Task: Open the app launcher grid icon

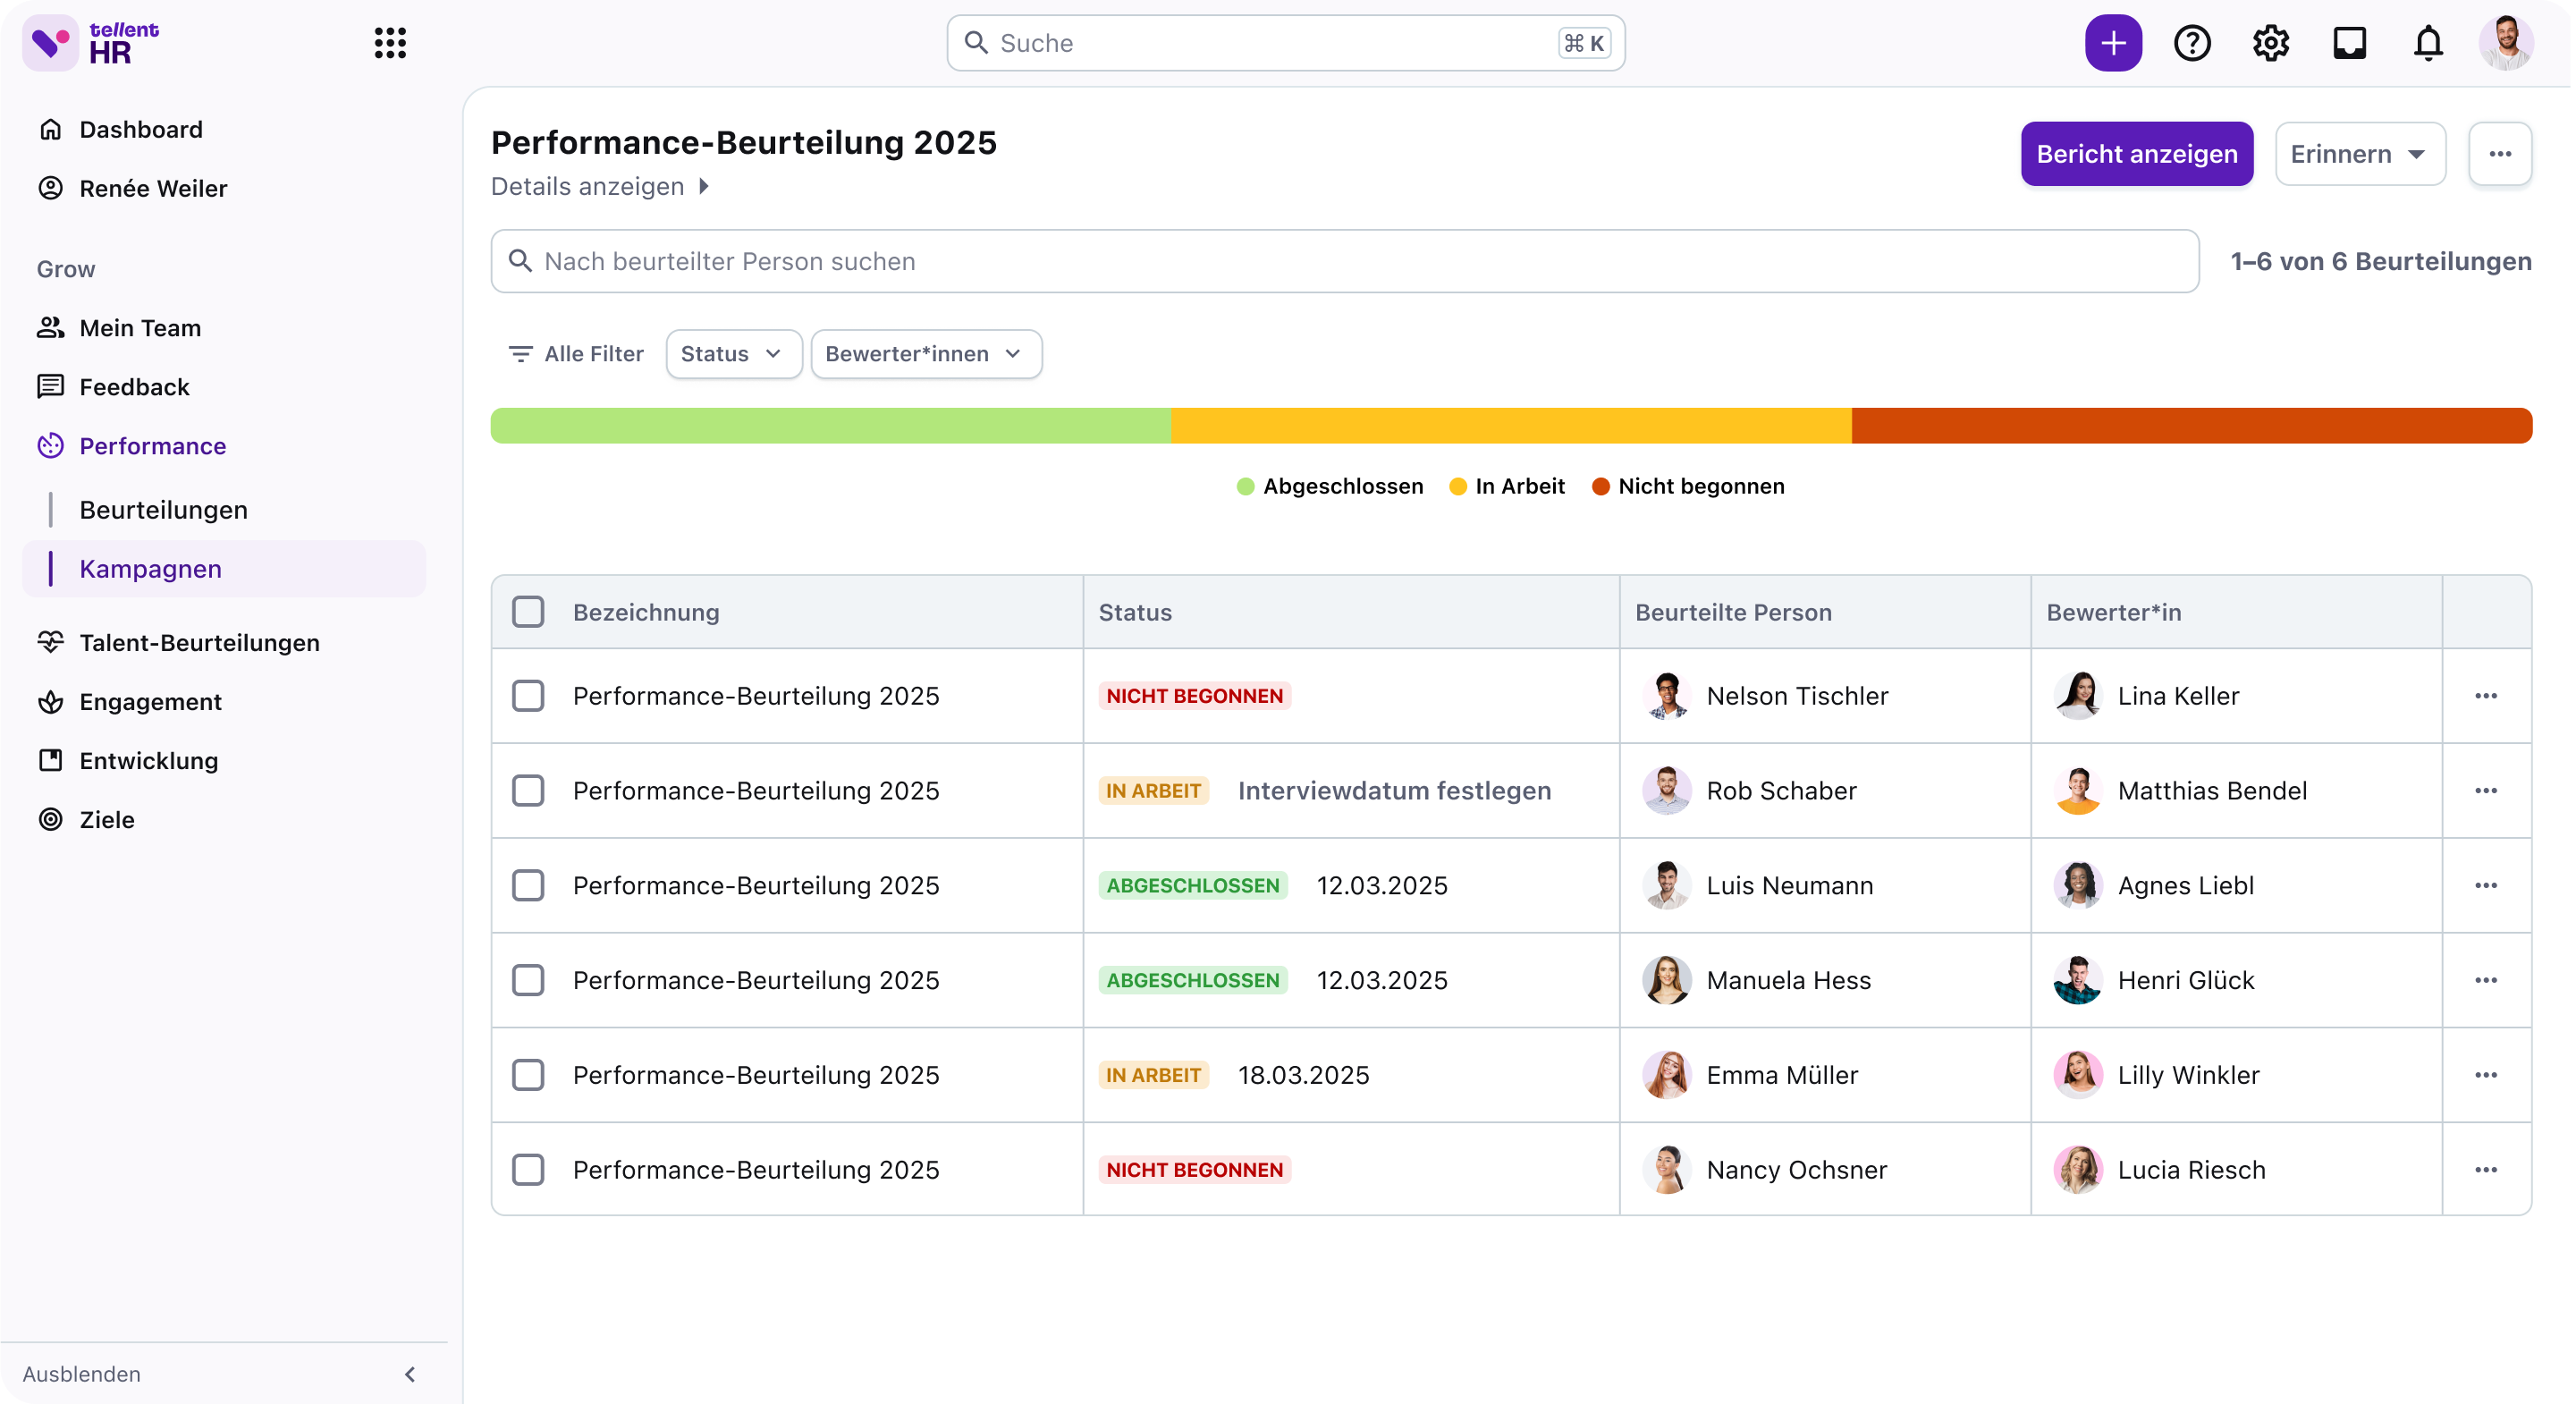Action: click(390, 43)
